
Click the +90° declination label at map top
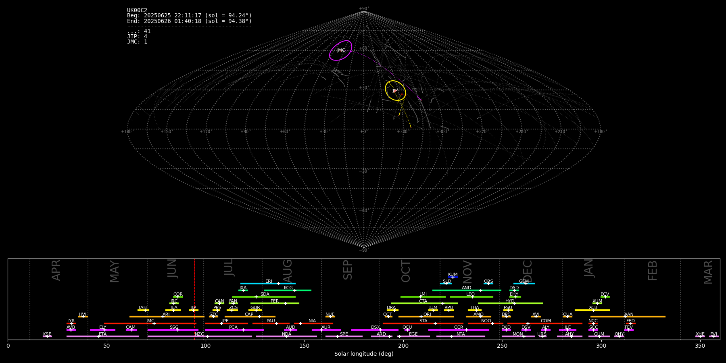point(364,9)
